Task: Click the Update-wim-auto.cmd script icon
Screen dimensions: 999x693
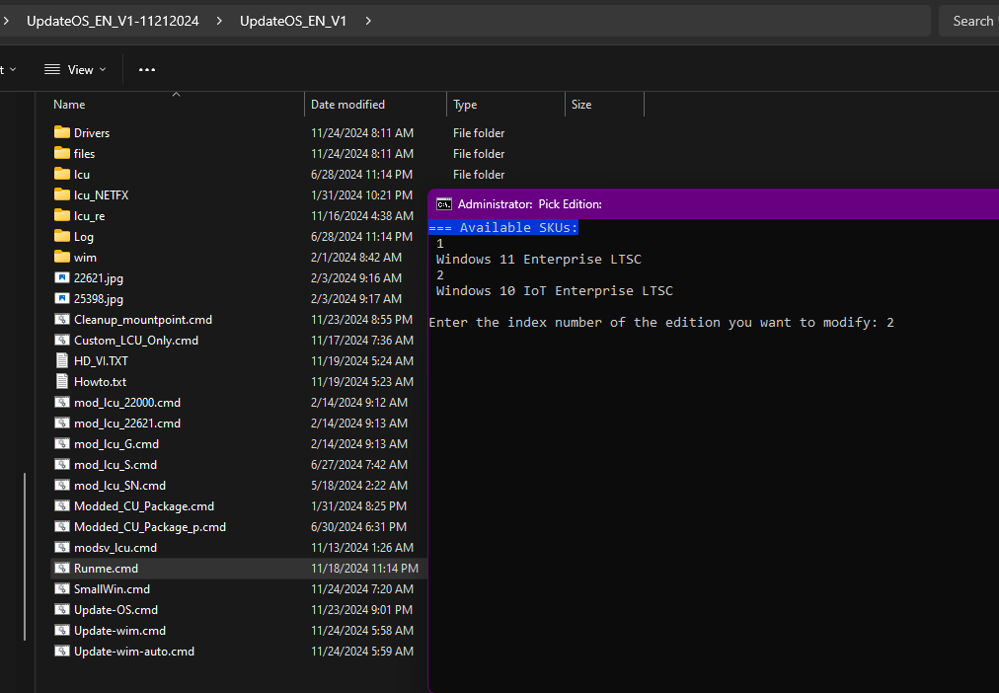Action: pyautogui.click(x=62, y=651)
